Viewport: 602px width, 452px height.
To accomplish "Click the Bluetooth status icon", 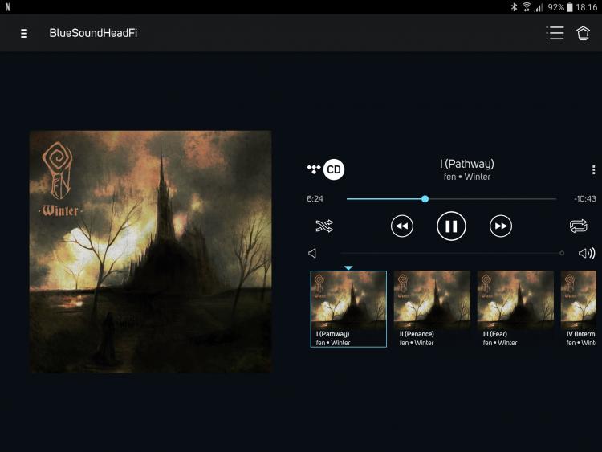I will [x=514, y=7].
